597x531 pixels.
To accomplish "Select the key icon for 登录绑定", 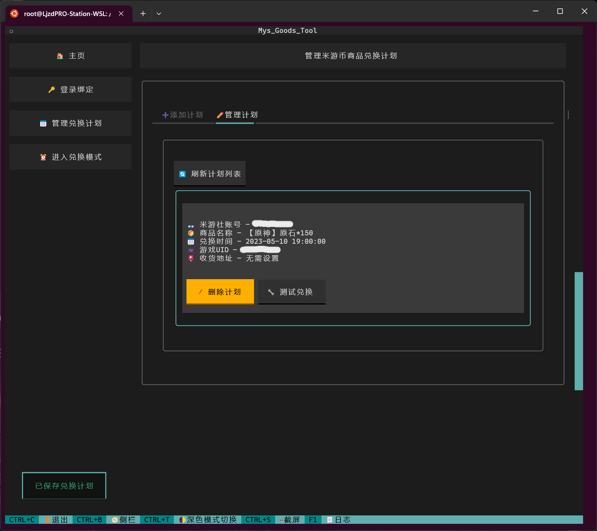I will [51, 89].
